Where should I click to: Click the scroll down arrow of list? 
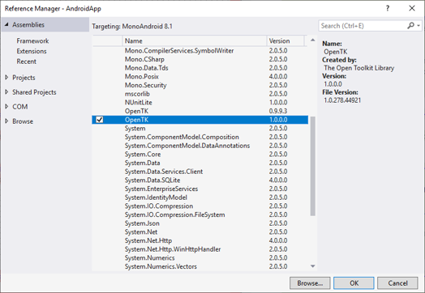(x=313, y=266)
